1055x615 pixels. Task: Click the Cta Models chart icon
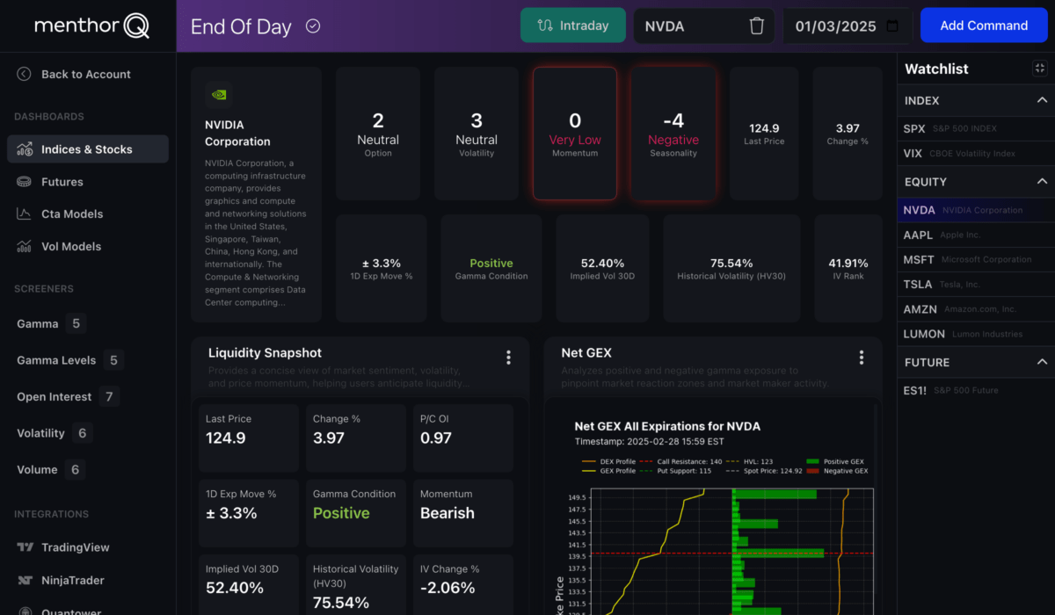click(25, 214)
